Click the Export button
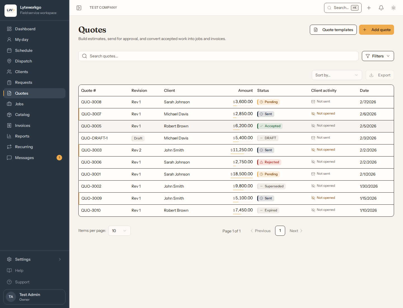This screenshot has width=403, height=308. pos(380,75)
